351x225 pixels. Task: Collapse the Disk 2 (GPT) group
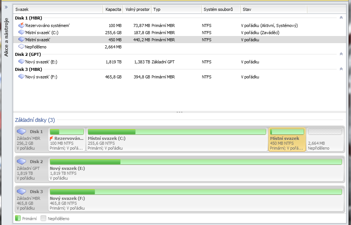341,54
